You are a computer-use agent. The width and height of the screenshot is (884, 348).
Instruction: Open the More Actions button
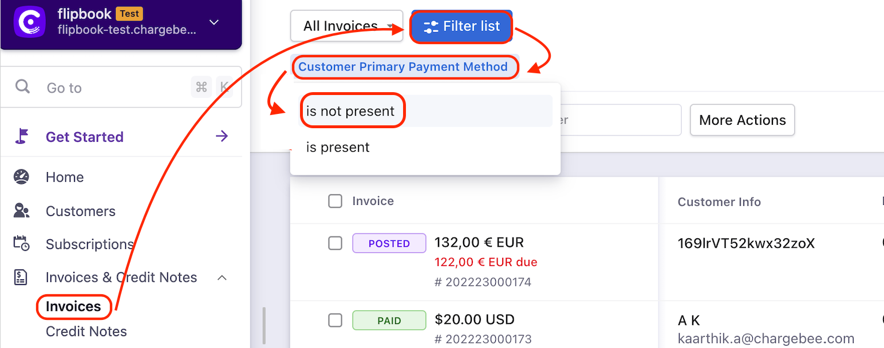[742, 120]
